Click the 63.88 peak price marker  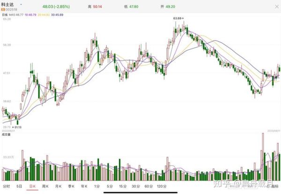click(178, 18)
